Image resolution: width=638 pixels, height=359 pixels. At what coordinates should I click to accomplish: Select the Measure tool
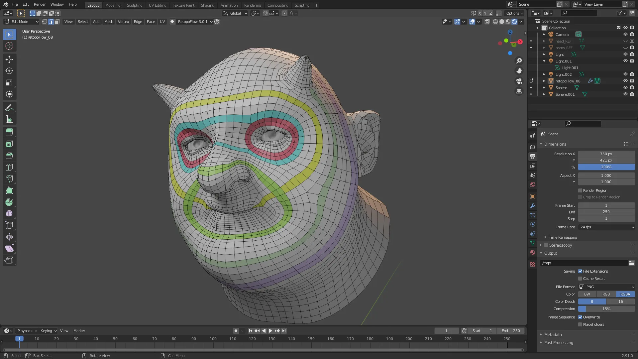point(9,119)
